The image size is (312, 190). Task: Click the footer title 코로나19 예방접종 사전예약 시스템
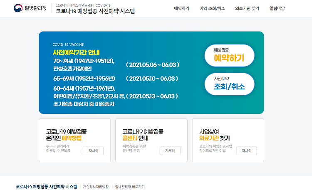(x=47, y=187)
